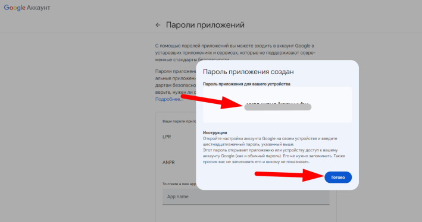The width and height of the screenshot is (422, 222).
Task: Open the Подробнее link
Action: click(169, 99)
